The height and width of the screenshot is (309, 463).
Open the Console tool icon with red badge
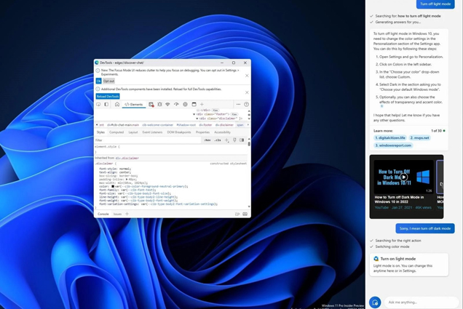coord(151,105)
